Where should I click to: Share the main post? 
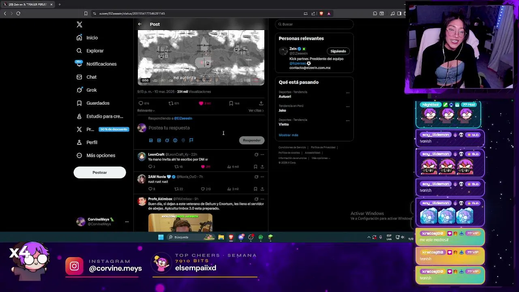[x=261, y=103]
